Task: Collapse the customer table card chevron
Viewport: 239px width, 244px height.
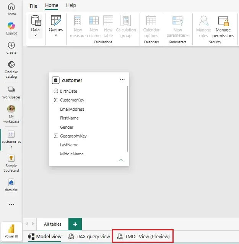Action: point(121,160)
